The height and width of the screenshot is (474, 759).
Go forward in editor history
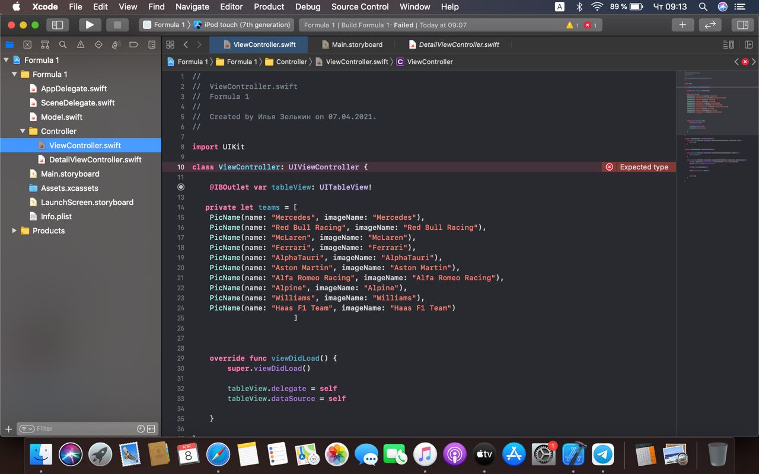(199, 44)
